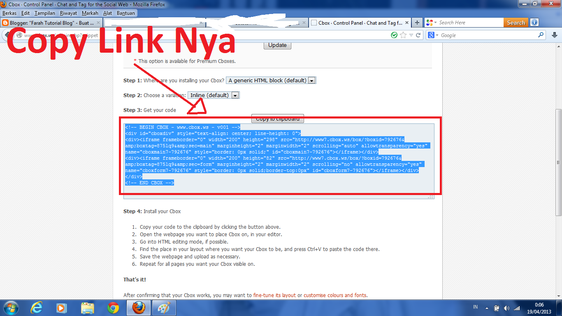Reload the current page
The width and height of the screenshot is (562, 316).
[x=418, y=35]
